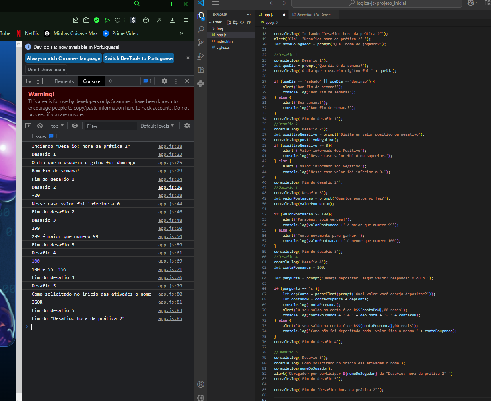Click Always match Chrome's language button

pos(64,58)
